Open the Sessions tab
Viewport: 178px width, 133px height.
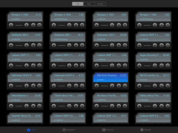coord(108,130)
